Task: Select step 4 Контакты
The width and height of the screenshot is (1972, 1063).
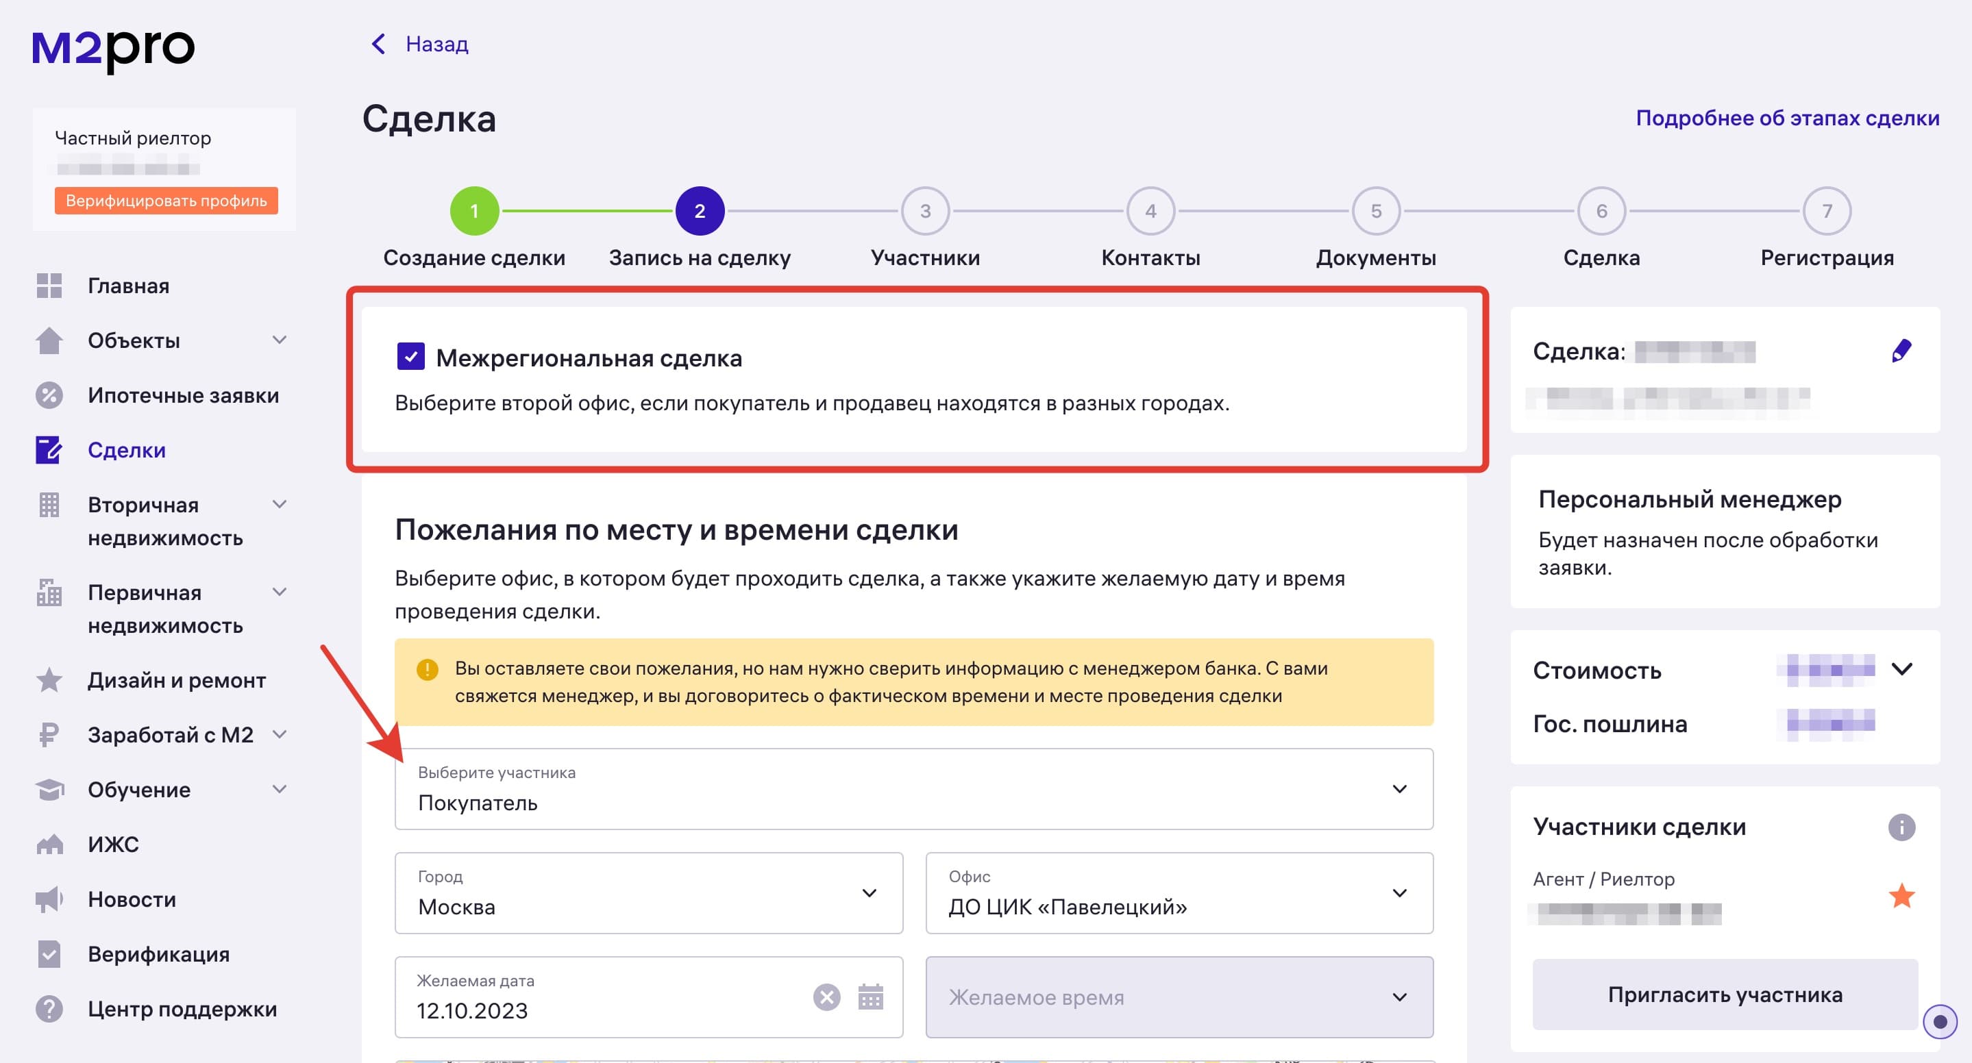Action: click(1150, 211)
